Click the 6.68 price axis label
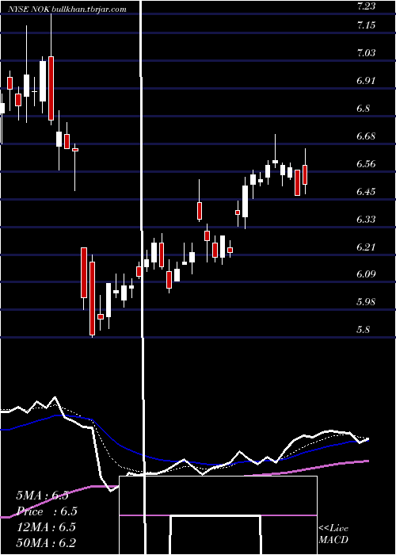396x555 pixels. point(366,136)
